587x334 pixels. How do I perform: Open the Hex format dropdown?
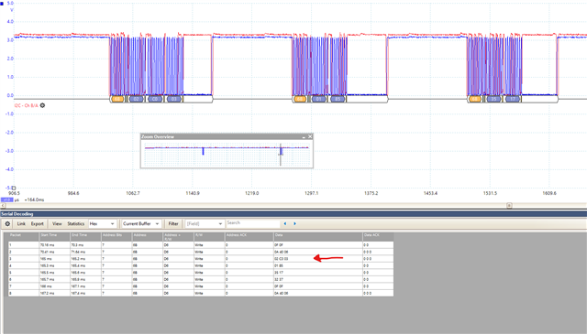pos(102,224)
